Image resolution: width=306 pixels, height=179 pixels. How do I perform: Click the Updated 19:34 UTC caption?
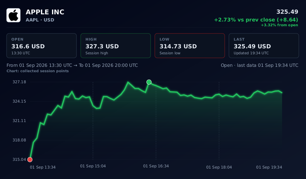pos(251,53)
